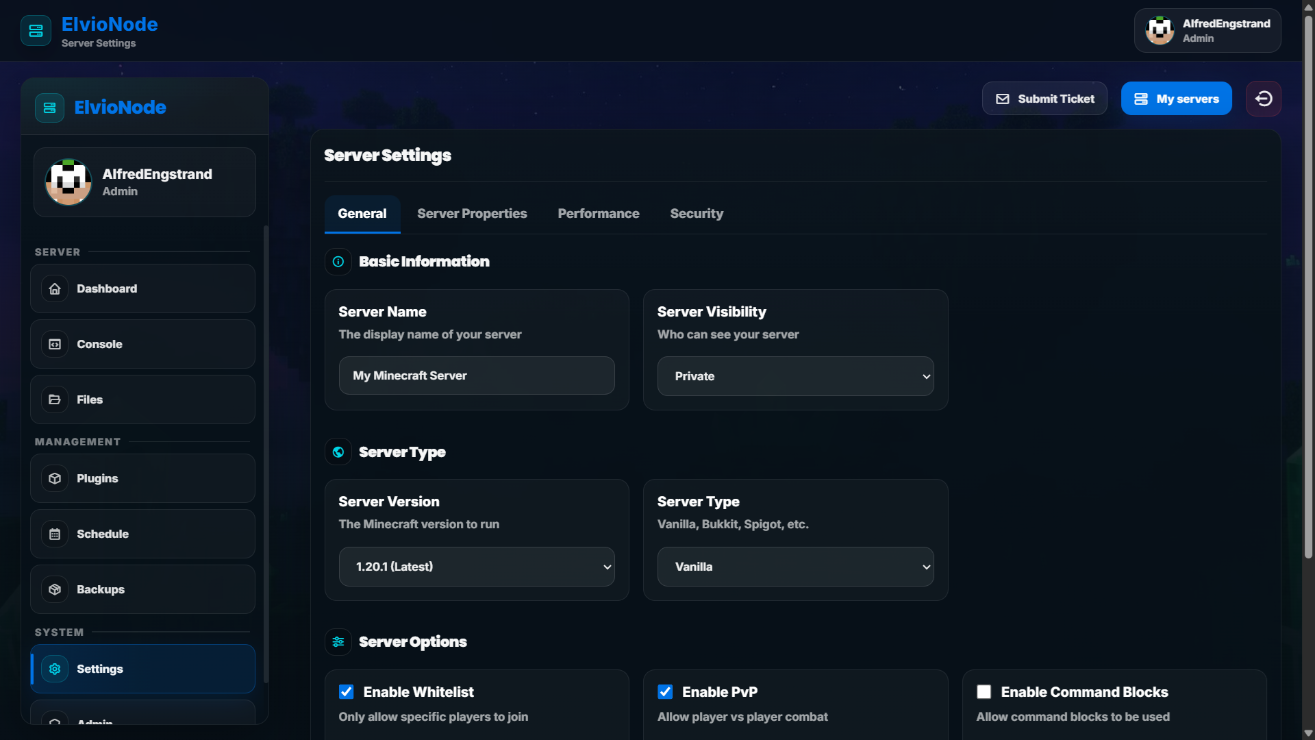
Task: Click 'Allow player vs player combat' text
Action: [x=742, y=717]
